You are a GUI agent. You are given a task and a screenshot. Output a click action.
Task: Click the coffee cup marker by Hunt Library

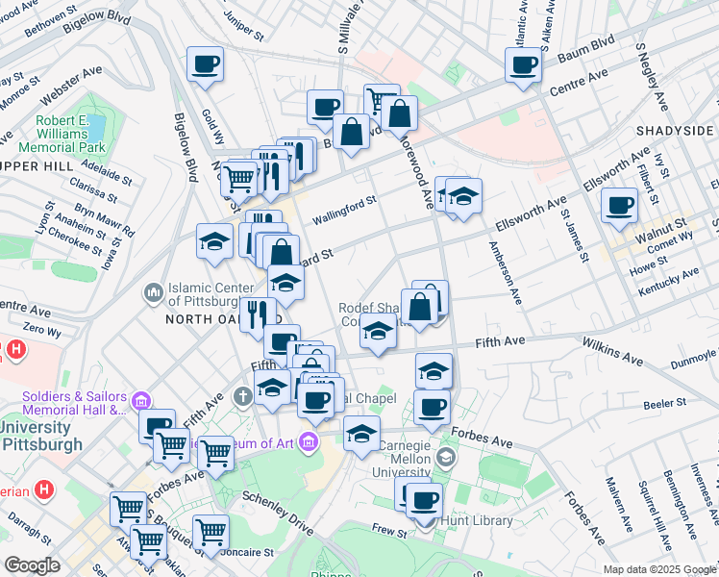point(424,502)
